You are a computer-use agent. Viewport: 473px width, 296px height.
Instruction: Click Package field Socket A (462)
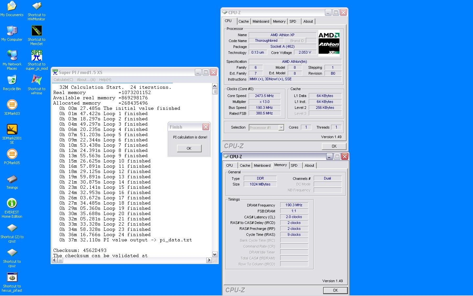(282, 46)
